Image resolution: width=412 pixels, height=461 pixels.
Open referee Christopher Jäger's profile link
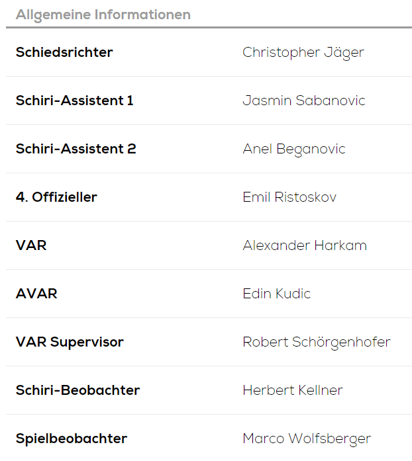[303, 52]
